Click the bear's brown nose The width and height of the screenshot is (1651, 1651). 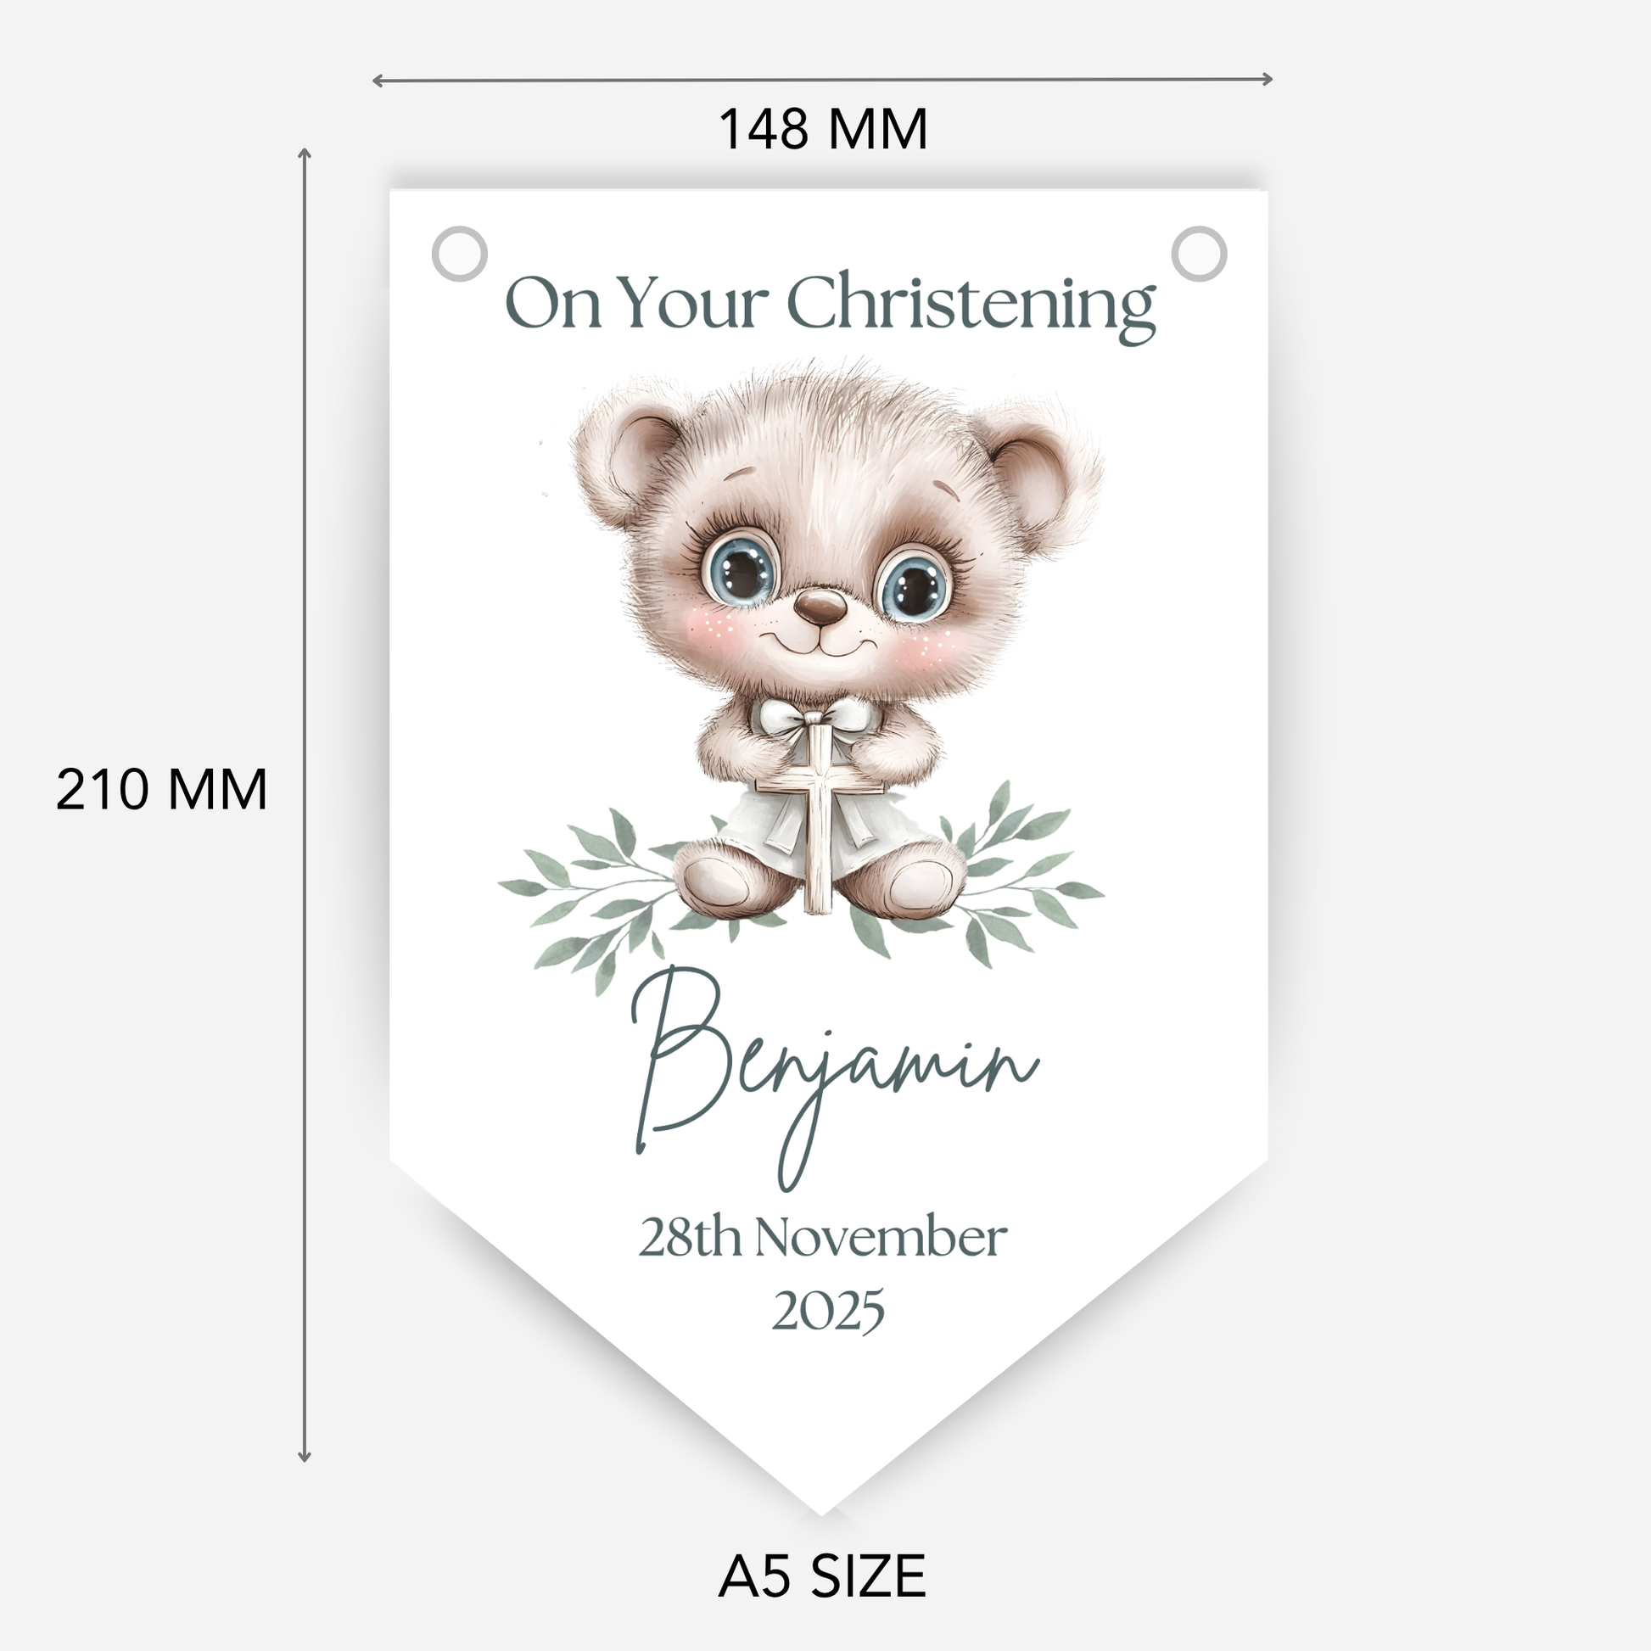[x=820, y=606]
